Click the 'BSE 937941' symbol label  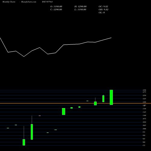coord(47,2)
